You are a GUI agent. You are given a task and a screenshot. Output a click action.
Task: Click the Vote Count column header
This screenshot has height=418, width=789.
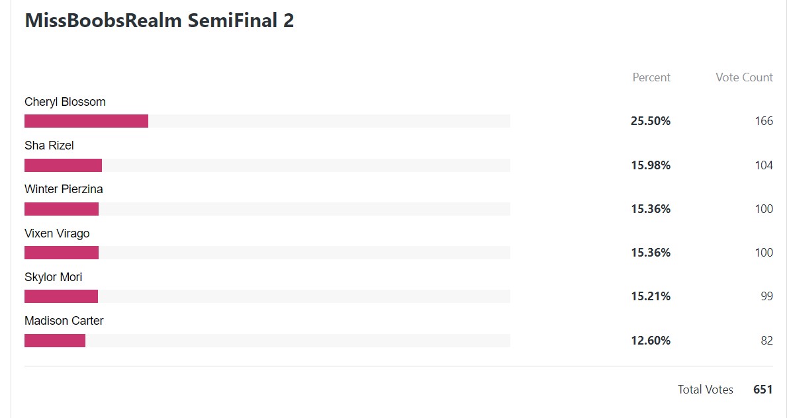pyautogui.click(x=744, y=77)
